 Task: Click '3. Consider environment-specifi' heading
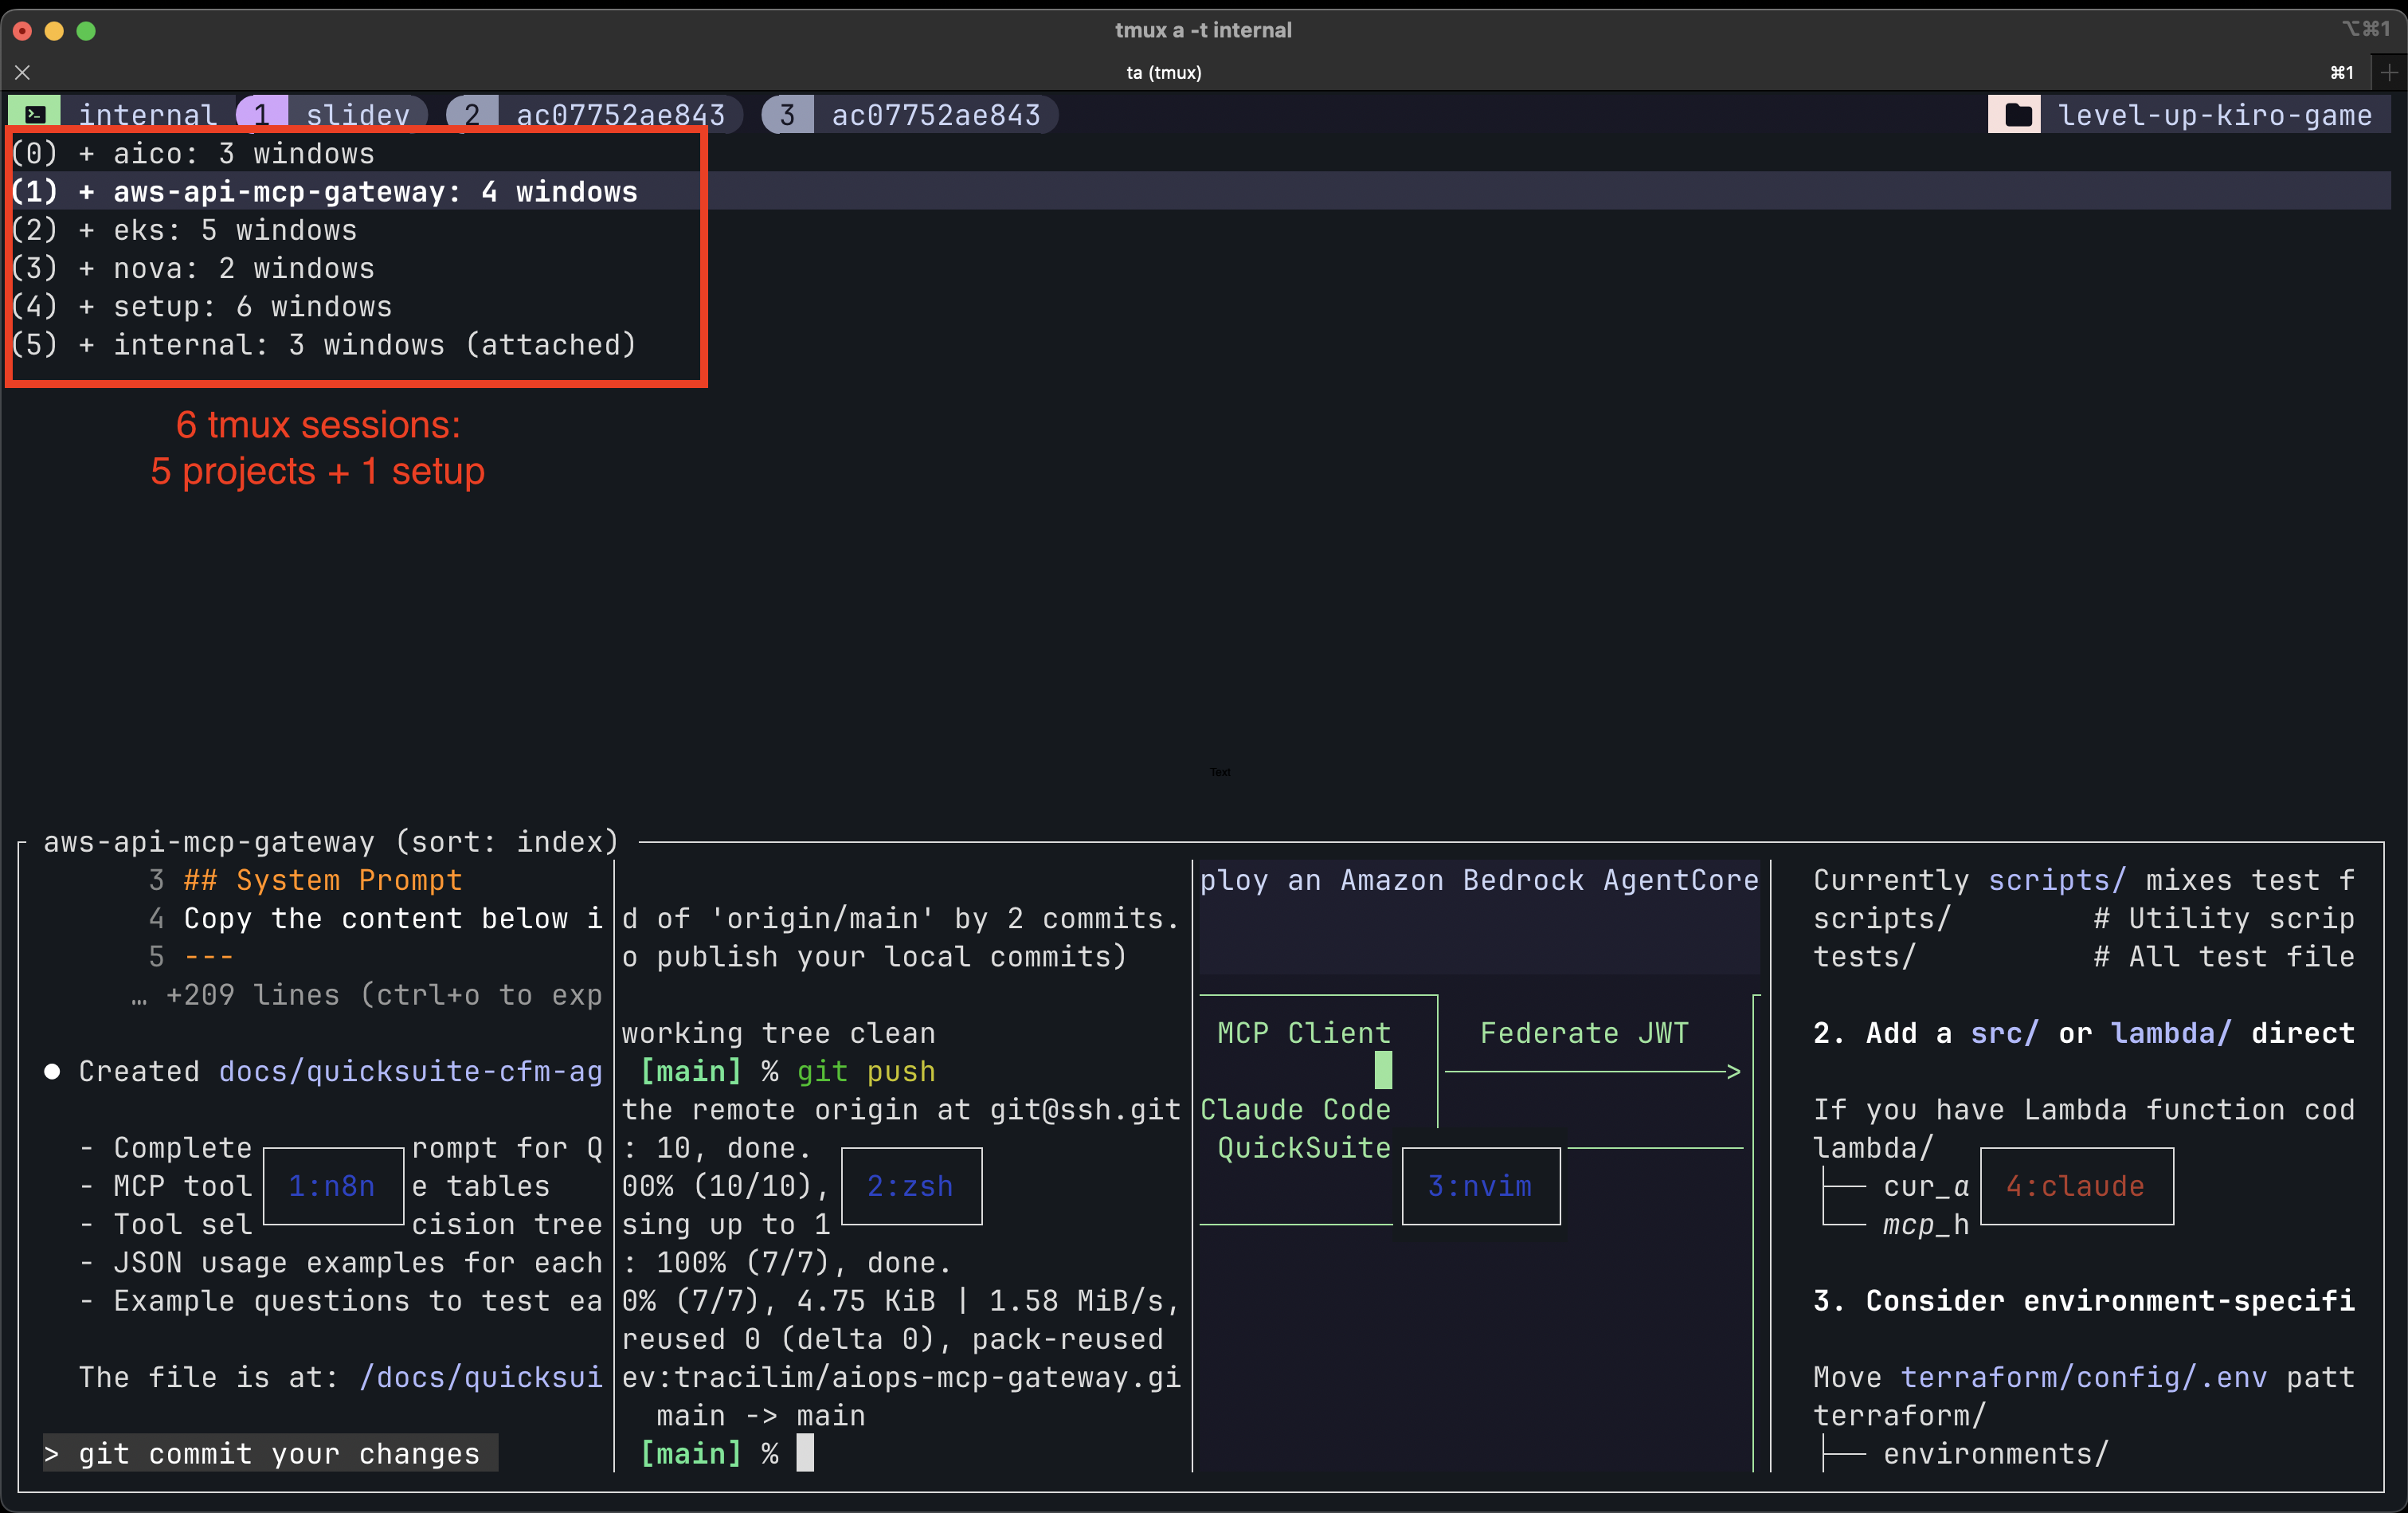coord(2084,1300)
